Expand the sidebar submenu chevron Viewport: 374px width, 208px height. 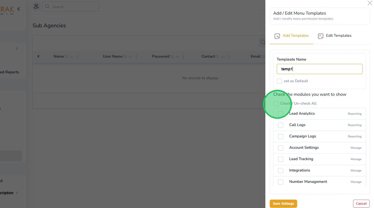coord(17,48)
